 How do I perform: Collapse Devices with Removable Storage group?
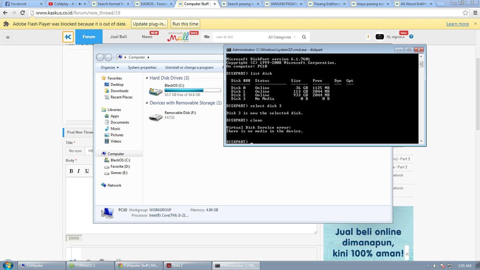coord(147,103)
